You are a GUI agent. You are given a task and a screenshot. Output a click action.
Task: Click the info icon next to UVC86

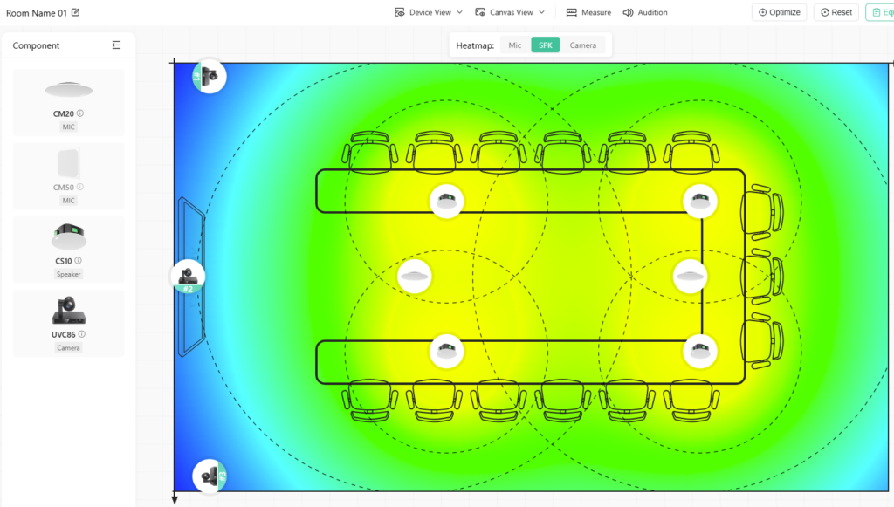(x=84, y=334)
